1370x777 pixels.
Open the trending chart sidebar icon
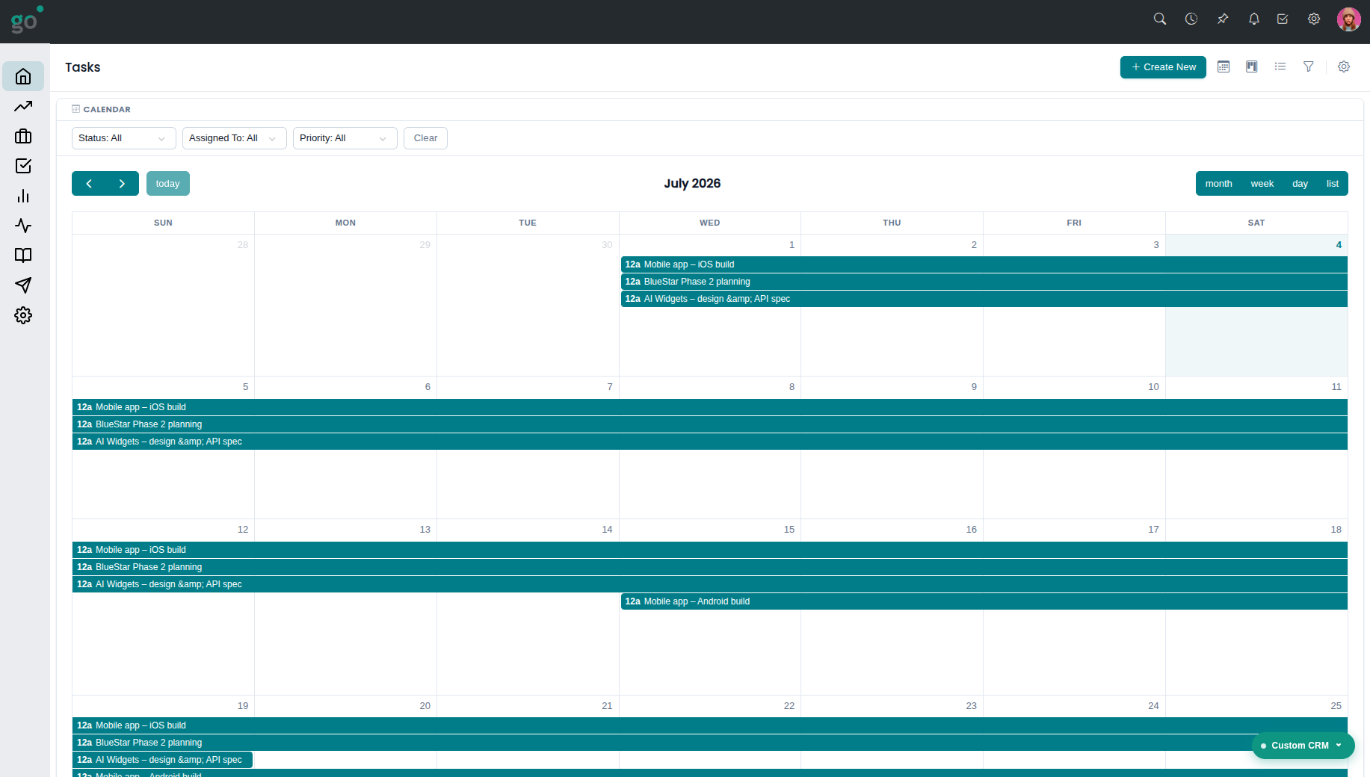(x=23, y=106)
